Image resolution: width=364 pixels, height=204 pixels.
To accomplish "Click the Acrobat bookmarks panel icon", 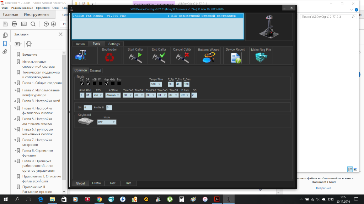I will [5, 44].
